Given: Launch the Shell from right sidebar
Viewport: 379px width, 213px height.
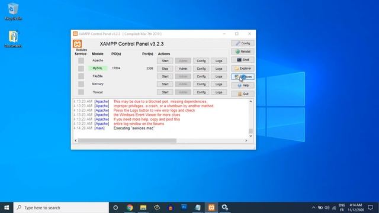Looking at the screenshot, I should 243,60.
